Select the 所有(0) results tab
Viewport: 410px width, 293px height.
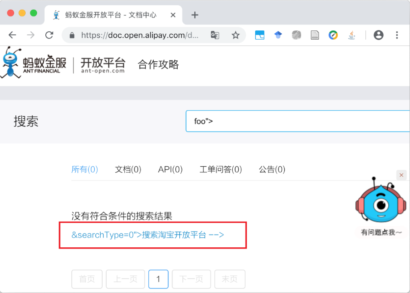[85, 170]
